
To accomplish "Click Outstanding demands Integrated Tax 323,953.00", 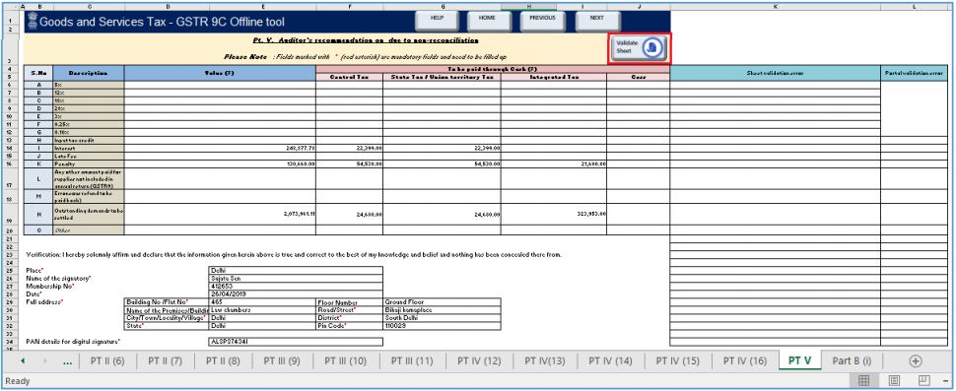I will (554, 214).
